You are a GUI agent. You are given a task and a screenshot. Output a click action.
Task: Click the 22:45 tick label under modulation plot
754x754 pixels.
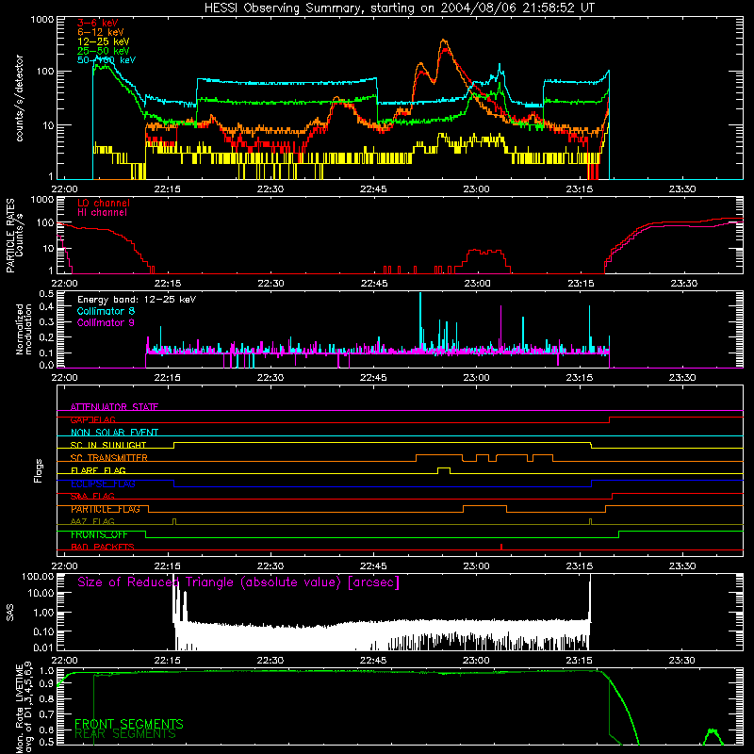click(x=373, y=378)
